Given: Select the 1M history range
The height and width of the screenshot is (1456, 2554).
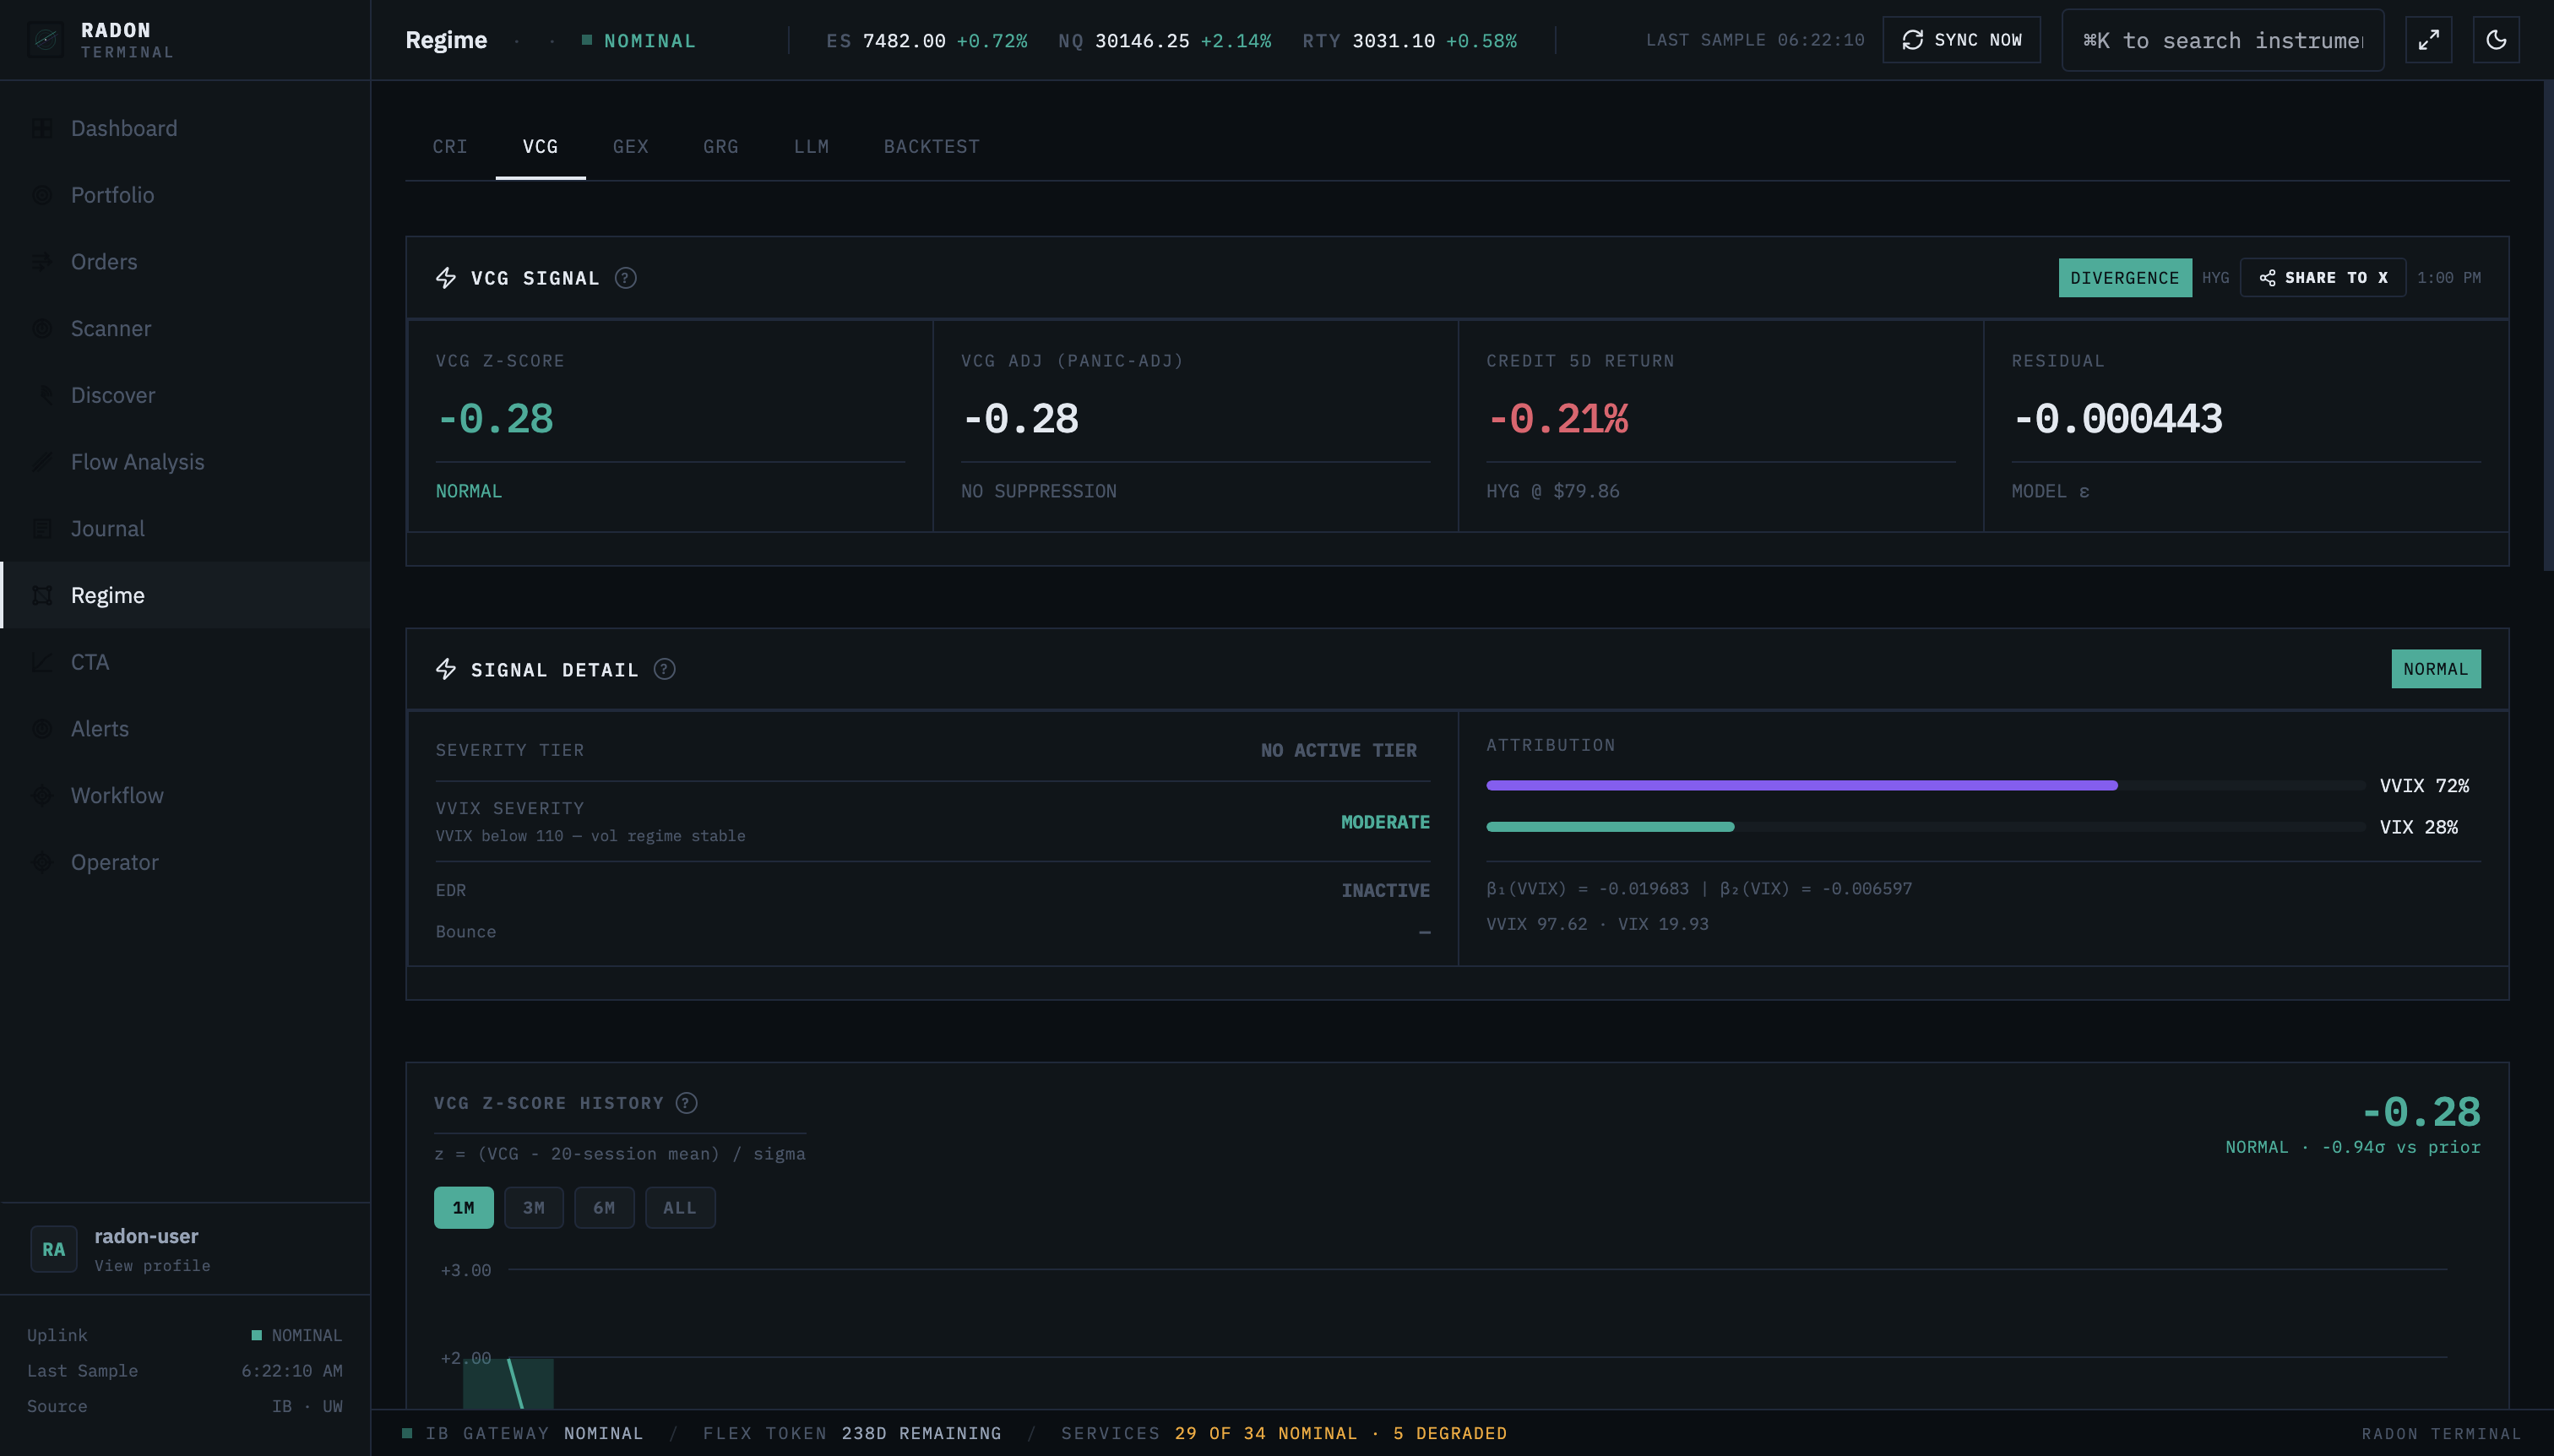Looking at the screenshot, I should pos(464,1208).
